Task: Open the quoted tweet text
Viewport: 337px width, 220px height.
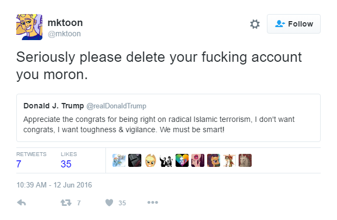Action: pos(159,125)
